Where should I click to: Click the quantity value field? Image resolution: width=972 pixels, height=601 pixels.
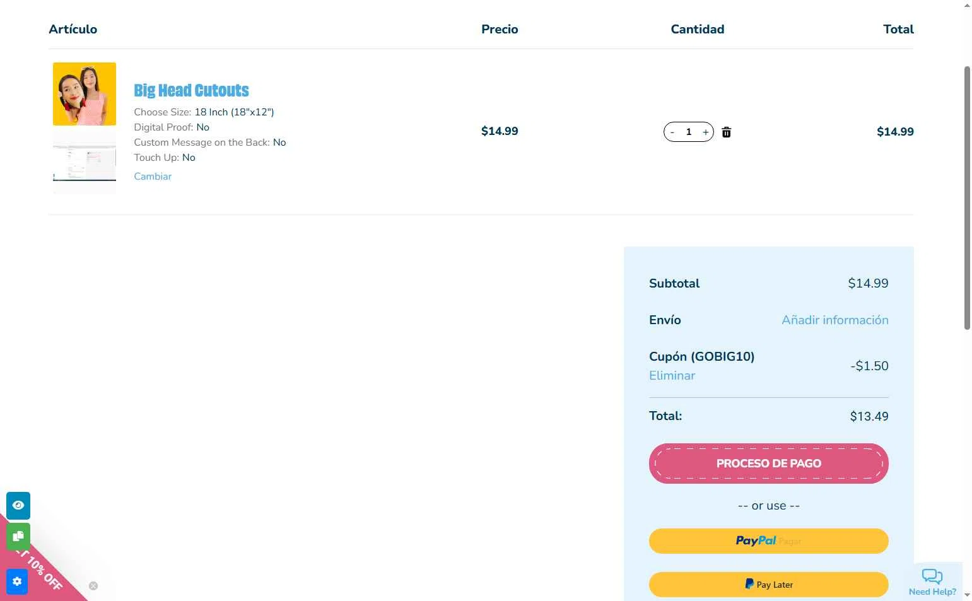click(689, 132)
